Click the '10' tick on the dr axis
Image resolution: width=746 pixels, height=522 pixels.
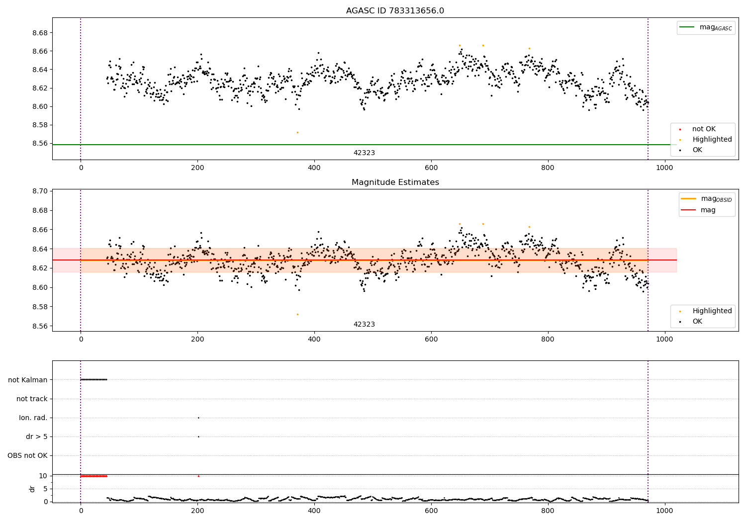click(x=43, y=476)
